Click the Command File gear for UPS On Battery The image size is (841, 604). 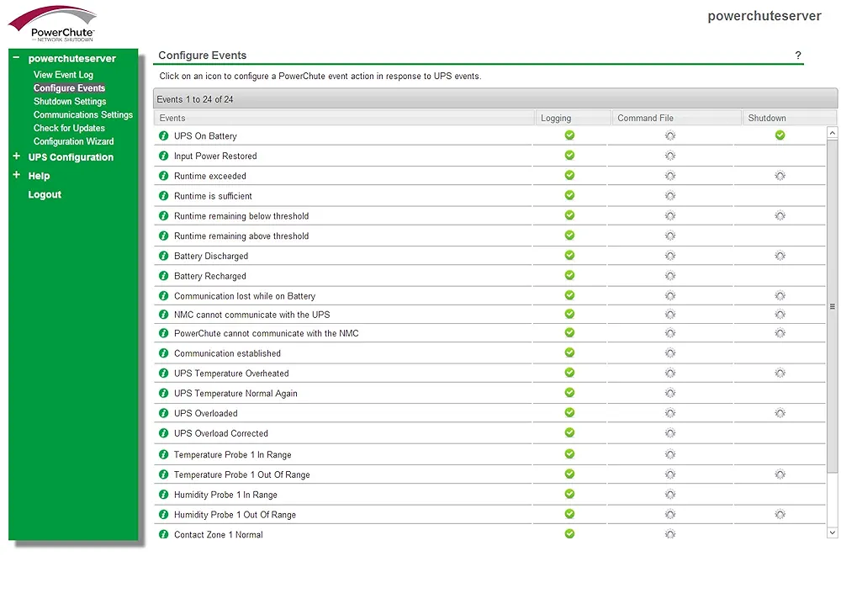(x=670, y=135)
